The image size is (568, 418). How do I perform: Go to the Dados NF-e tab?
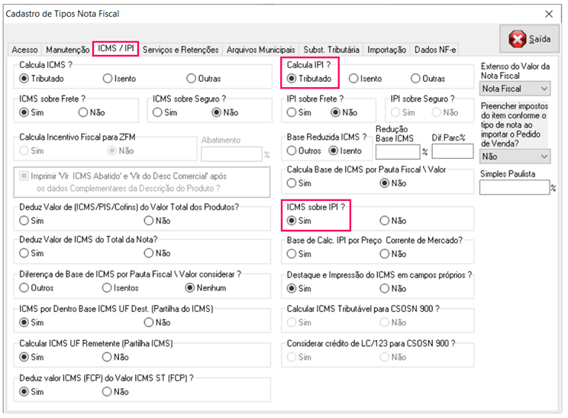coord(435,50)
